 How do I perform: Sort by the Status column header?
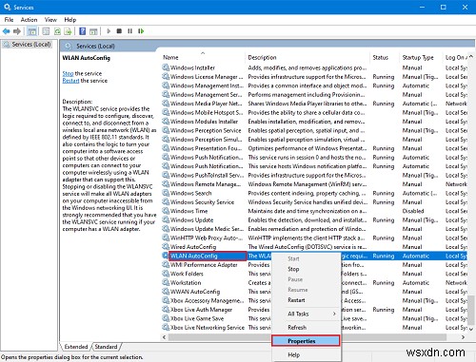coord(385,57)
